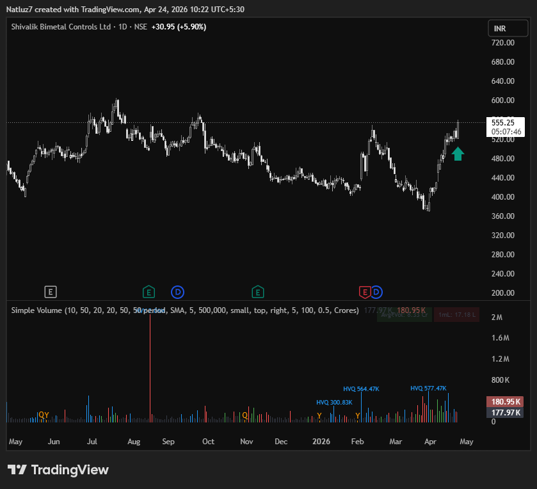
Task: Open the Shivalik Bimetal Controls Ltd symbol menu
Action: click(61, 27)
